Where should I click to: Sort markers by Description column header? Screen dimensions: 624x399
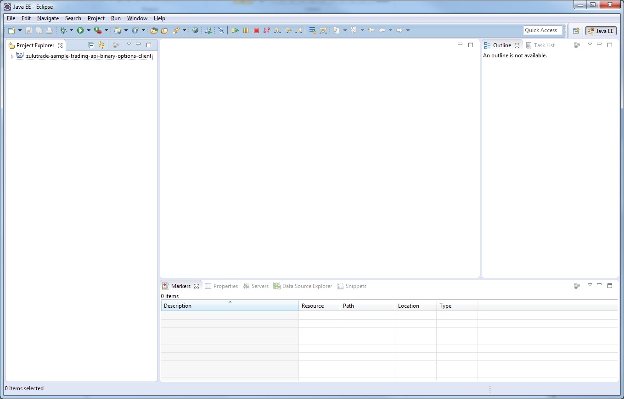tap(230, 306)
